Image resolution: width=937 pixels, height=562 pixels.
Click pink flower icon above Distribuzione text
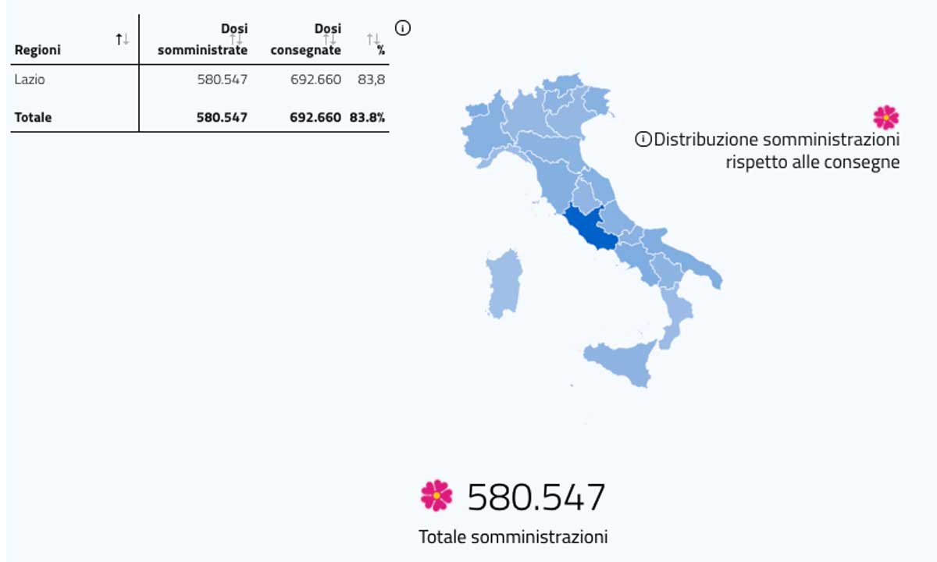point(885,117)
